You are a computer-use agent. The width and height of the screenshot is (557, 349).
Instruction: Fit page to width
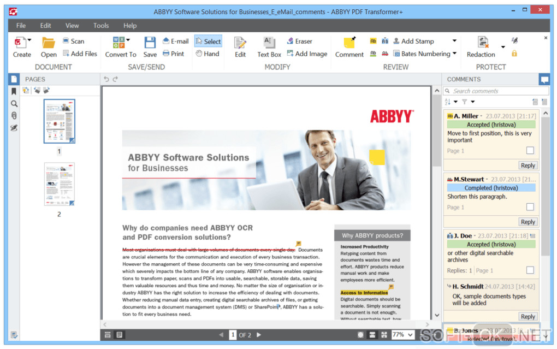(372, 335)
